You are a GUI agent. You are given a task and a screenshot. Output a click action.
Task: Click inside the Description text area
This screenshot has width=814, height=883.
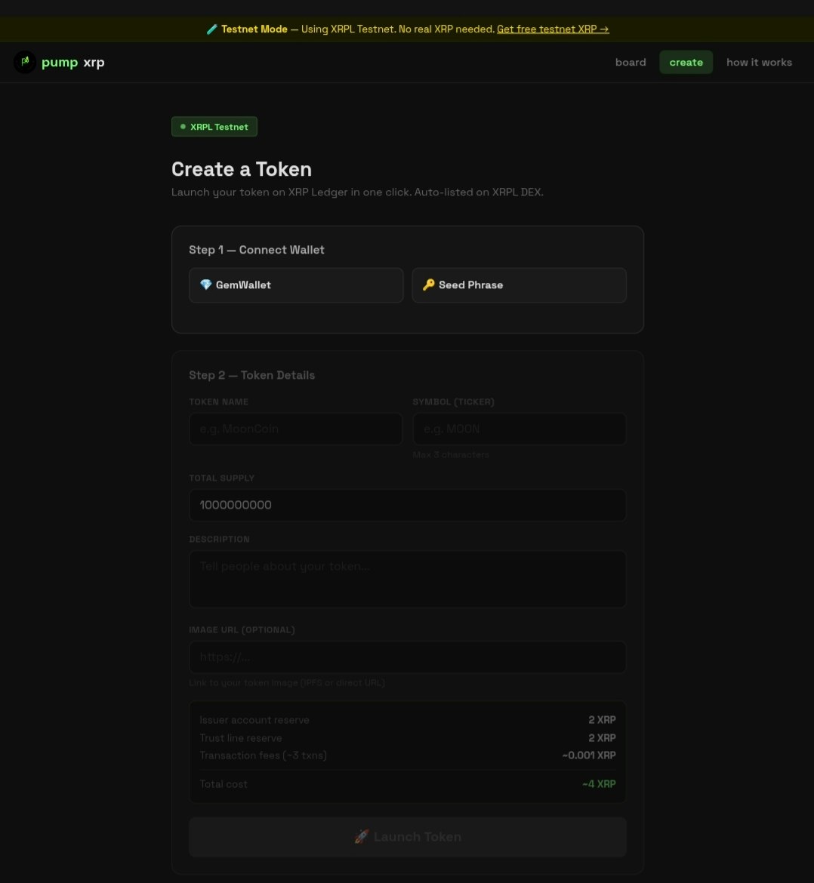click(407, 578)
